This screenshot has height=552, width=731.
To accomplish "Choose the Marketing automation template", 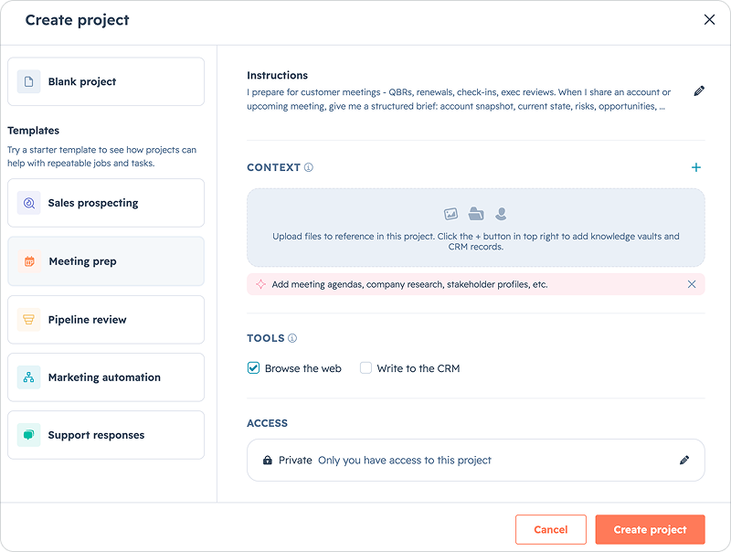I will [x=106, y=377].
